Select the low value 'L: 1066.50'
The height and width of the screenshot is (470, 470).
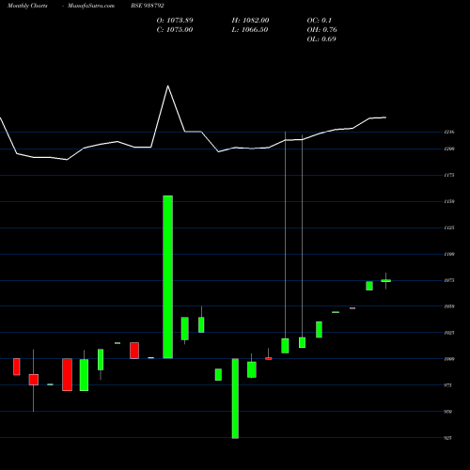point(250,29)
